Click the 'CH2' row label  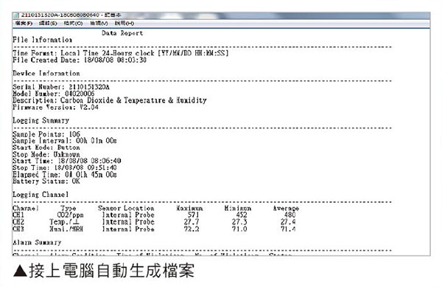click(x=18, y=222)
